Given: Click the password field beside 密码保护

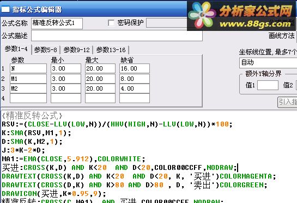Looking at the screenshot, I should (x=167, y=23).
